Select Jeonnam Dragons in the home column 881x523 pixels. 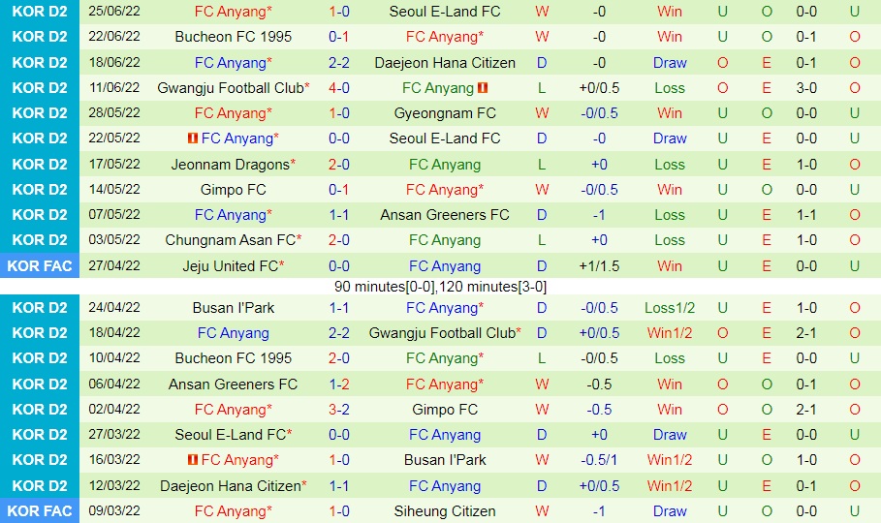pos(230,165)
